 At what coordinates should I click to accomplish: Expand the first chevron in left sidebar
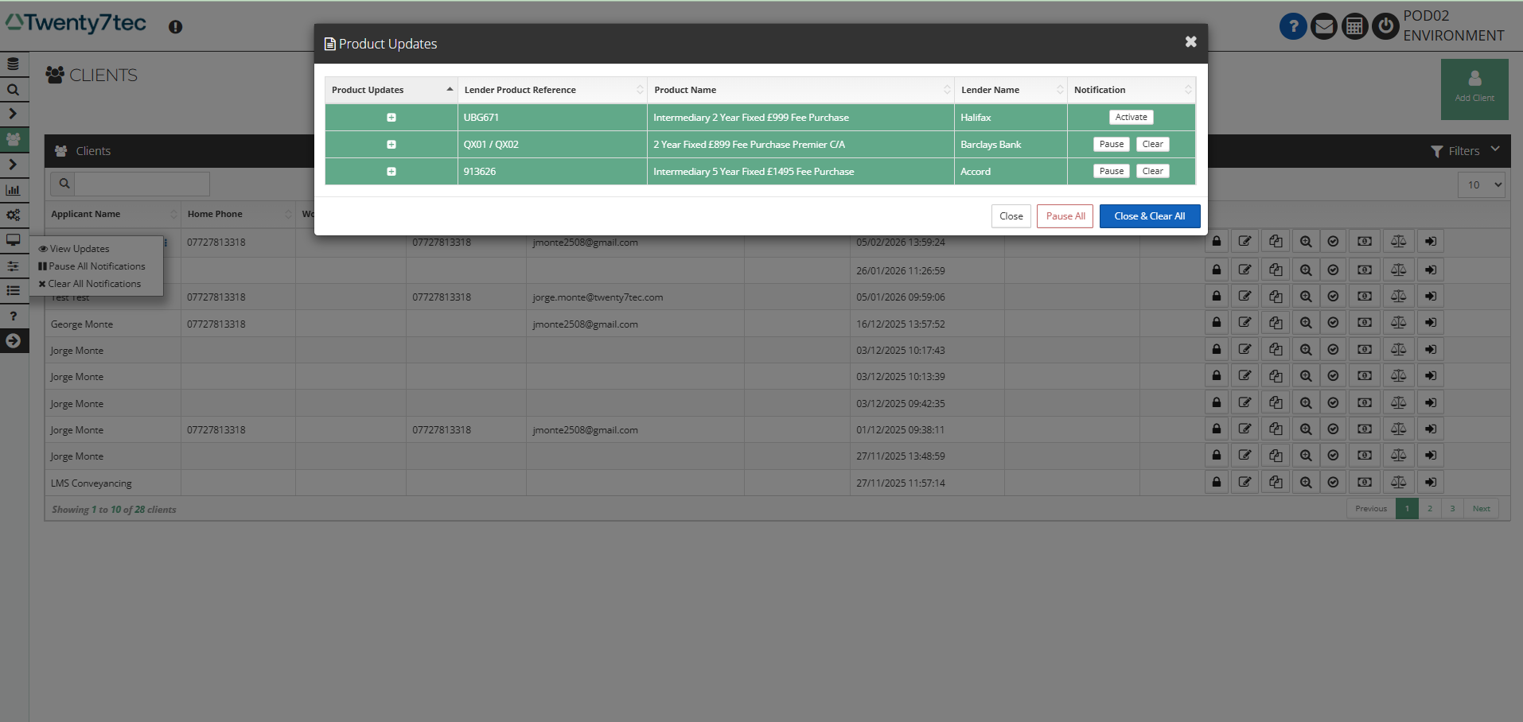click(x=14, y=115)
